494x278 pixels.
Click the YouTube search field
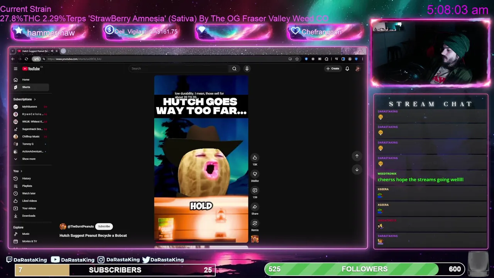pos(179,69)
